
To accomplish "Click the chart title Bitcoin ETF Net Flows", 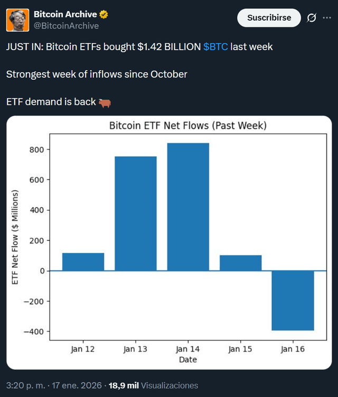I will (x=187, y=126).
